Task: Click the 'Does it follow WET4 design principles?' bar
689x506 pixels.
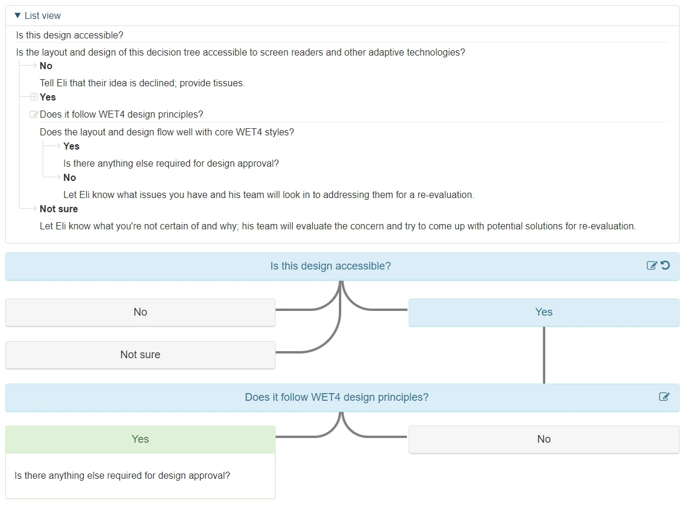Action: (x=342, y=397)
